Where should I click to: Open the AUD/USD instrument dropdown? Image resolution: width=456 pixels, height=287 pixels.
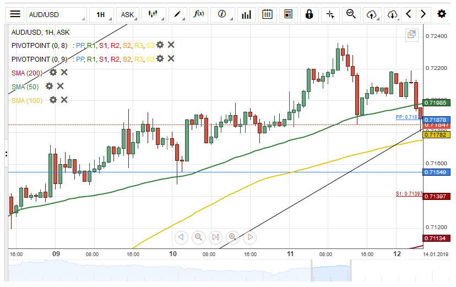[57, 14]
